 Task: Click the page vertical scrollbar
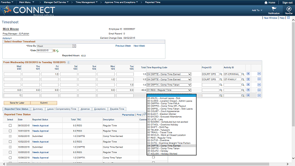coord(293,74)
